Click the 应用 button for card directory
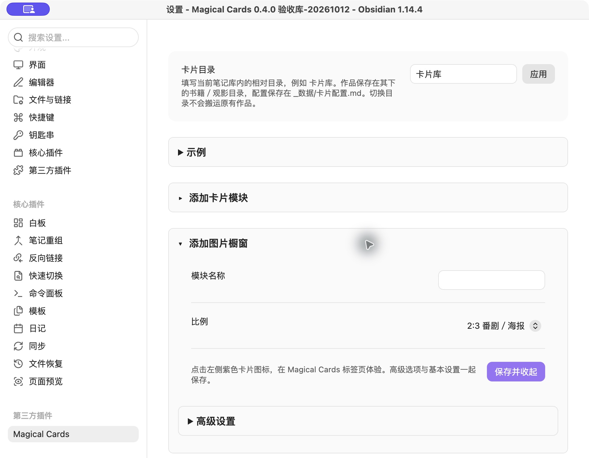Viewport: 589px width, 458px height. (x=538, y=74)
